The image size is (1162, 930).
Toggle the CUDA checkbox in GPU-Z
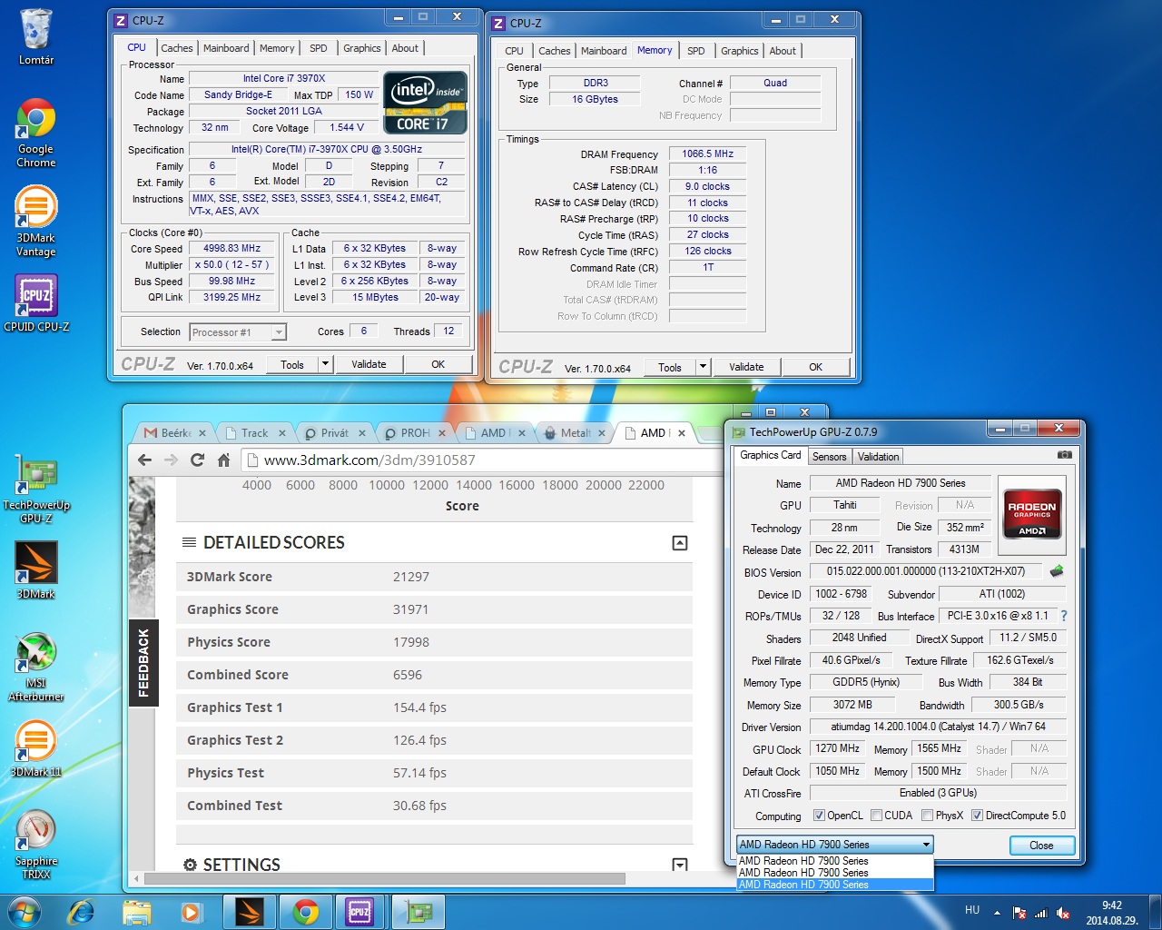tap(876, 816)
